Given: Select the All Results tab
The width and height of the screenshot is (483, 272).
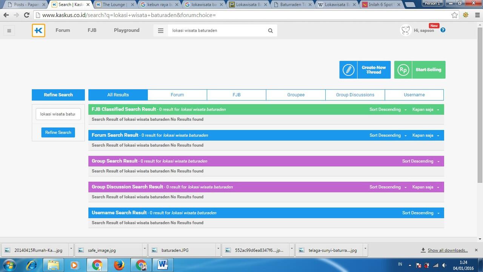Looking at the screenshot, I should [x=118, y=95].
